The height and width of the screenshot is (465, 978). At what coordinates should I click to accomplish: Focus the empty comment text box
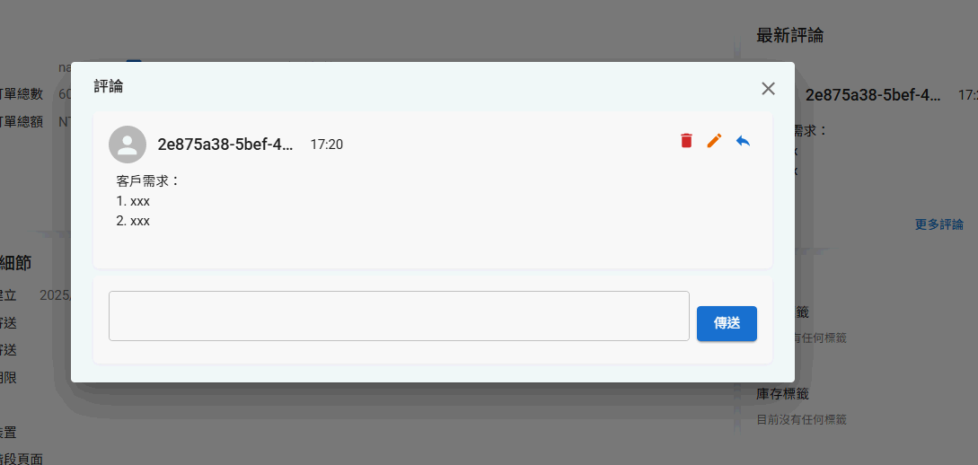pos(399,316)
